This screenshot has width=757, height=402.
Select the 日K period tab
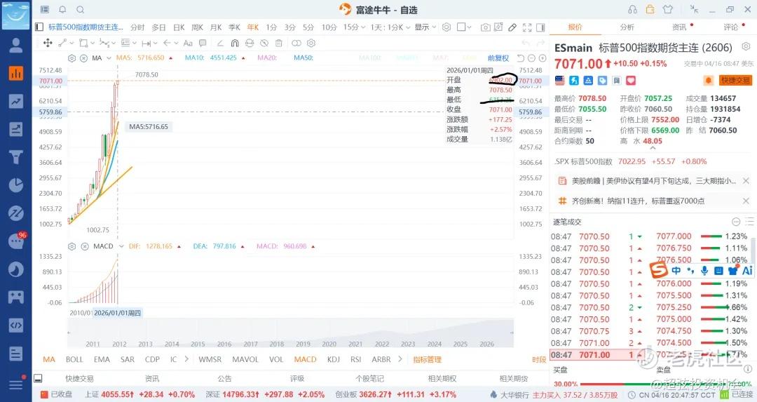click(179, 27)
